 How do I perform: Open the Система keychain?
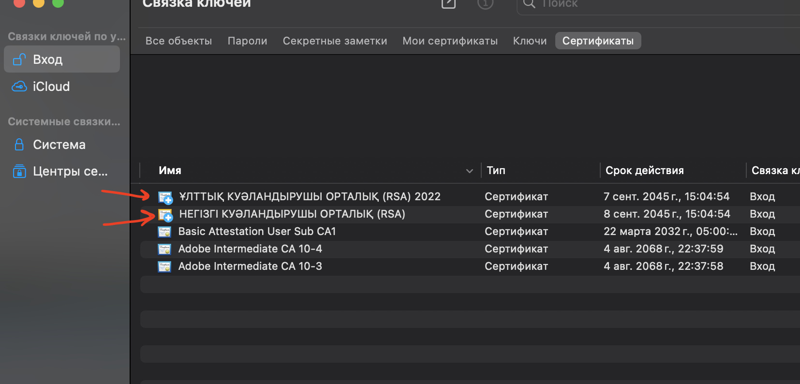(x=59, y=145)
